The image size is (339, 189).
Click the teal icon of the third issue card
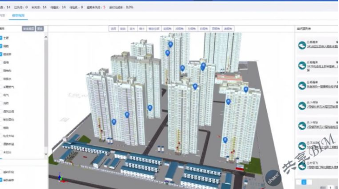coord(302,86)
